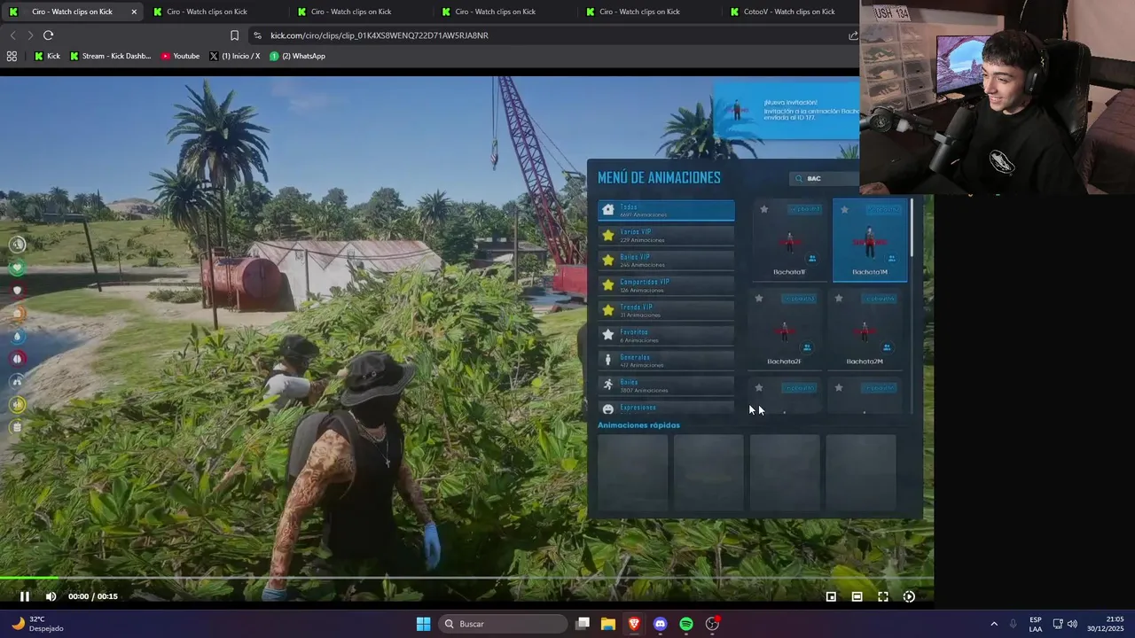The height and width of the screenshot is (638, 1135).
Task: Favorite Bachata2F with its star
Action: click(758, 299)
